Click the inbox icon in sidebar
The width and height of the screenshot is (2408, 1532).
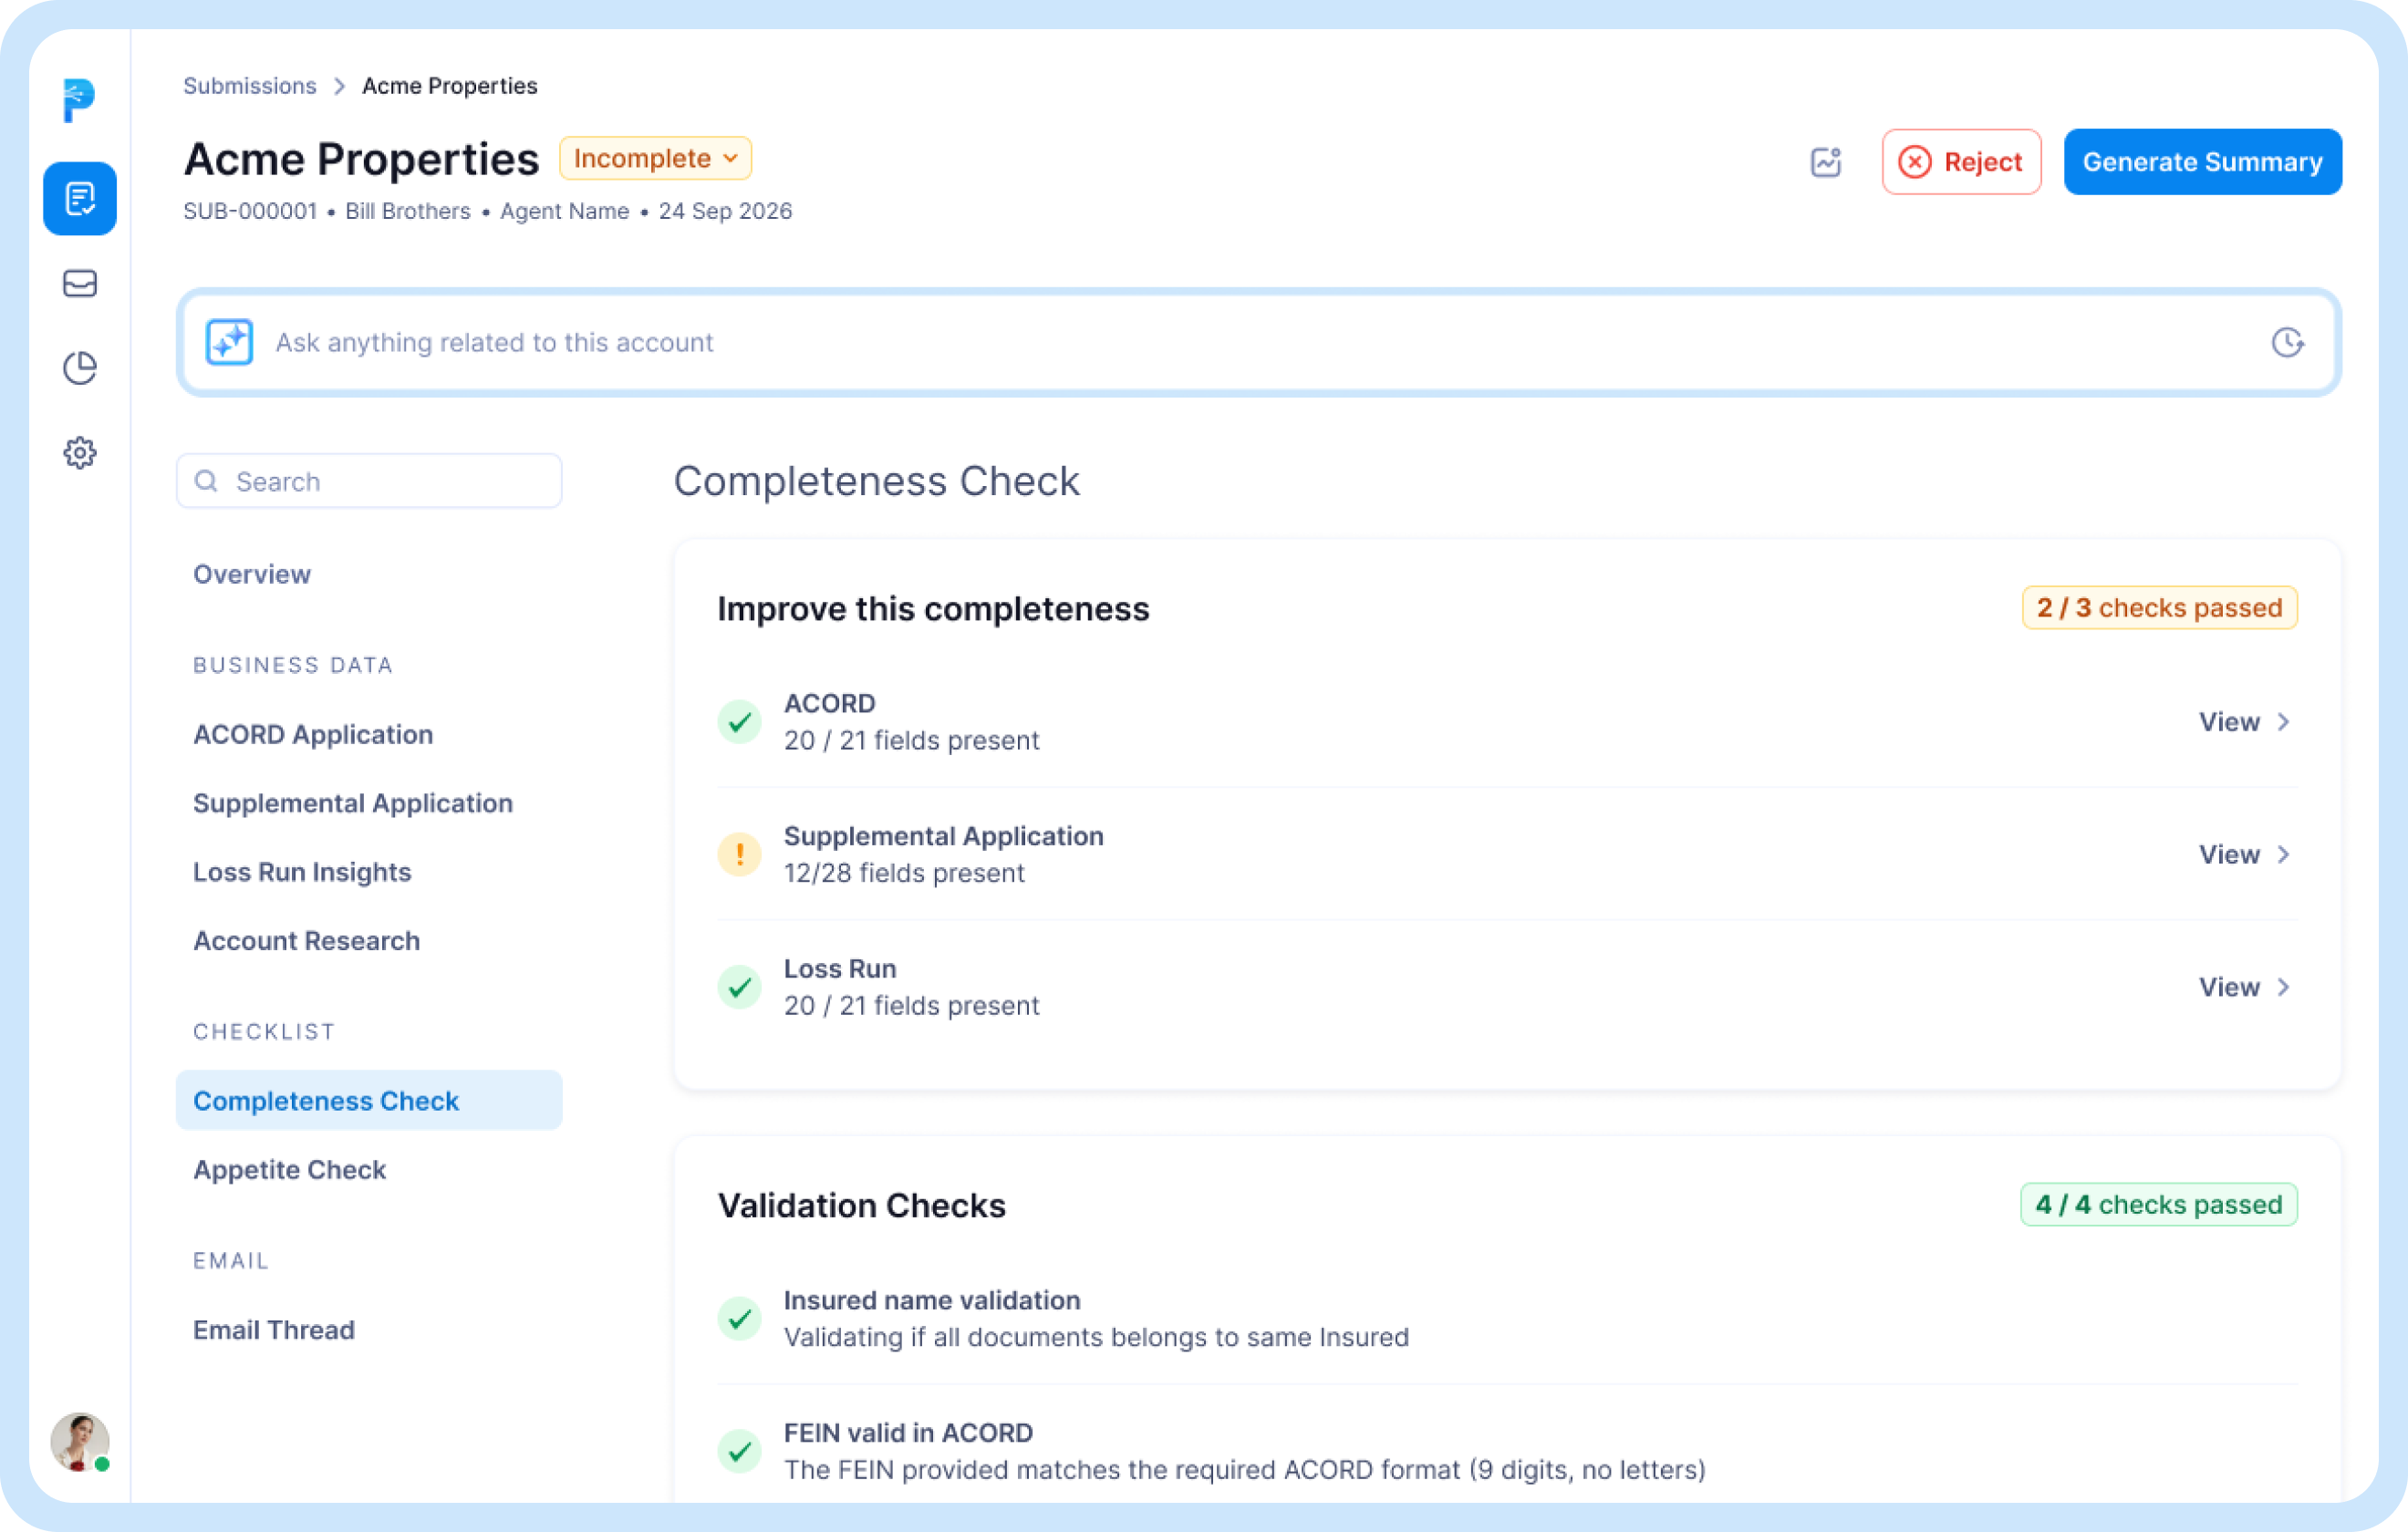click(79, 284)
